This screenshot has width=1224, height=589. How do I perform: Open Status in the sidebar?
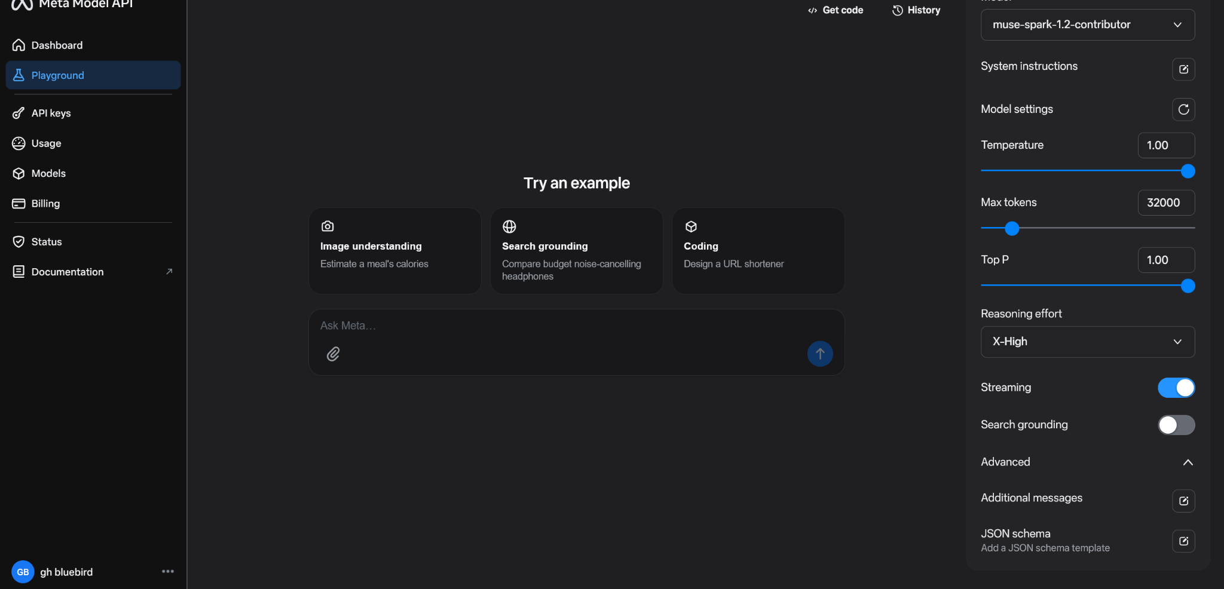[x=93, y=242]
